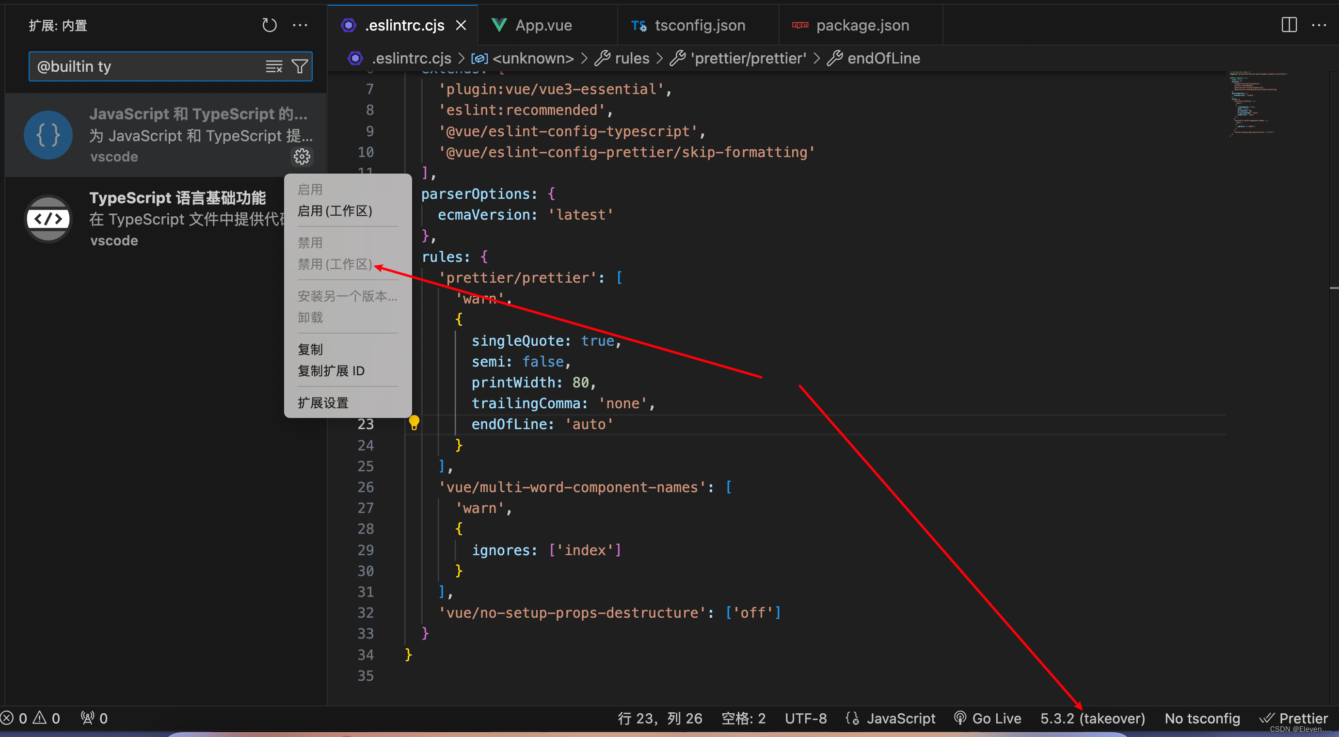Switch to the tsconfig.json tab
This screenshot has height=737, width=1339.
698,25
